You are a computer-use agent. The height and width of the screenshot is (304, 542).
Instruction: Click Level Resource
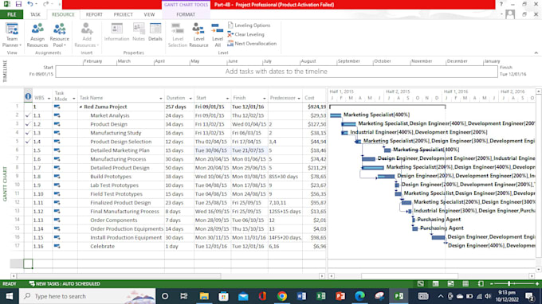click(x=198, y=35)
